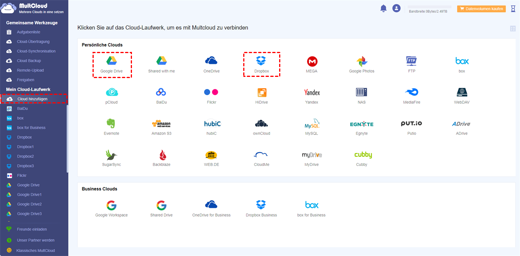The image size is (520, 256).
Task: Add Google Workspace business cloud
Action: (x=112, y=209)
